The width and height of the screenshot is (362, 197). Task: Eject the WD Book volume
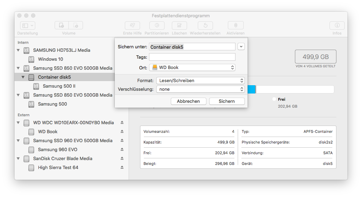[x=122, y=132]
